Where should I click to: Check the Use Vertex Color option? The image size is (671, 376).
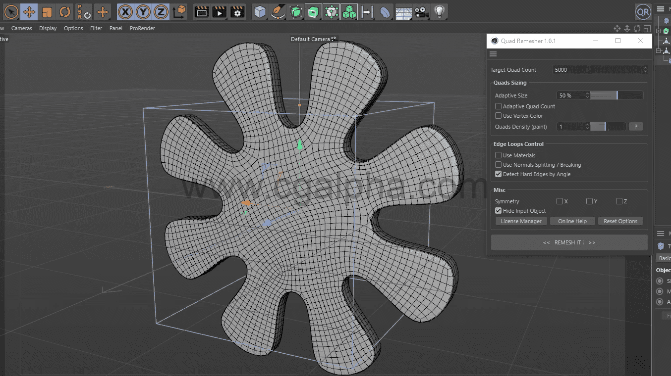click(x=498, y=115)
